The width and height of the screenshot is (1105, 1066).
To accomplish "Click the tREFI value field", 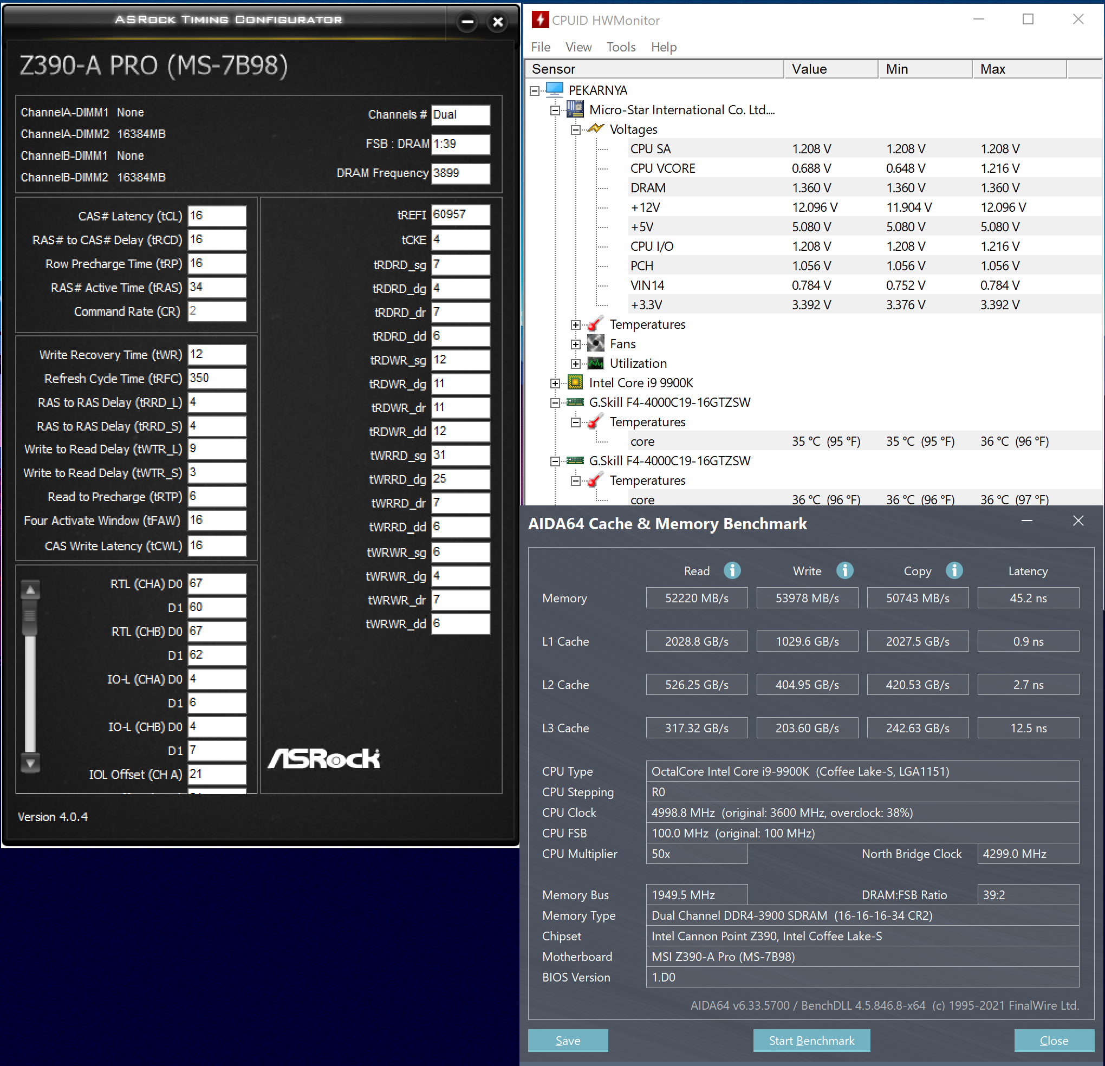I will (460, 215).
